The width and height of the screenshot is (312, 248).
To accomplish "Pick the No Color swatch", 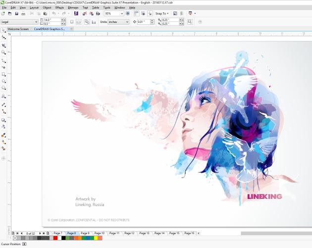I will coord(15,238).
